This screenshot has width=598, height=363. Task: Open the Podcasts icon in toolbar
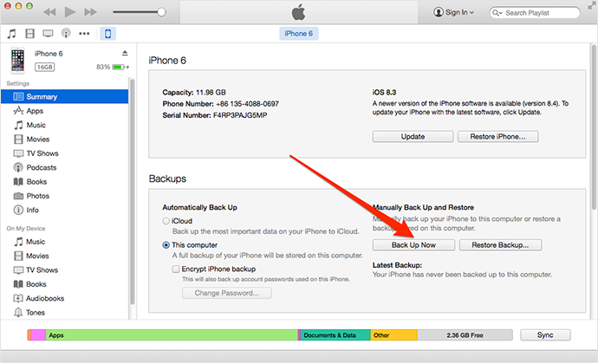click(66, 34)
